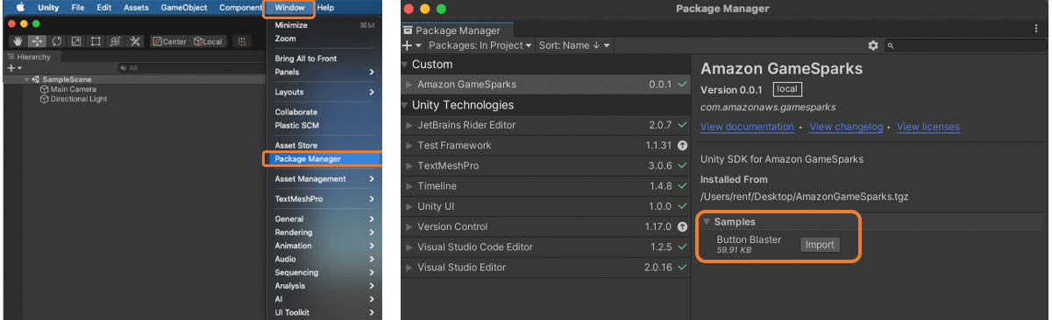Expand the Amazon GameSparks package row arrow
Viewport: 1052px width, 320px height.
click(x=409, y=85)
